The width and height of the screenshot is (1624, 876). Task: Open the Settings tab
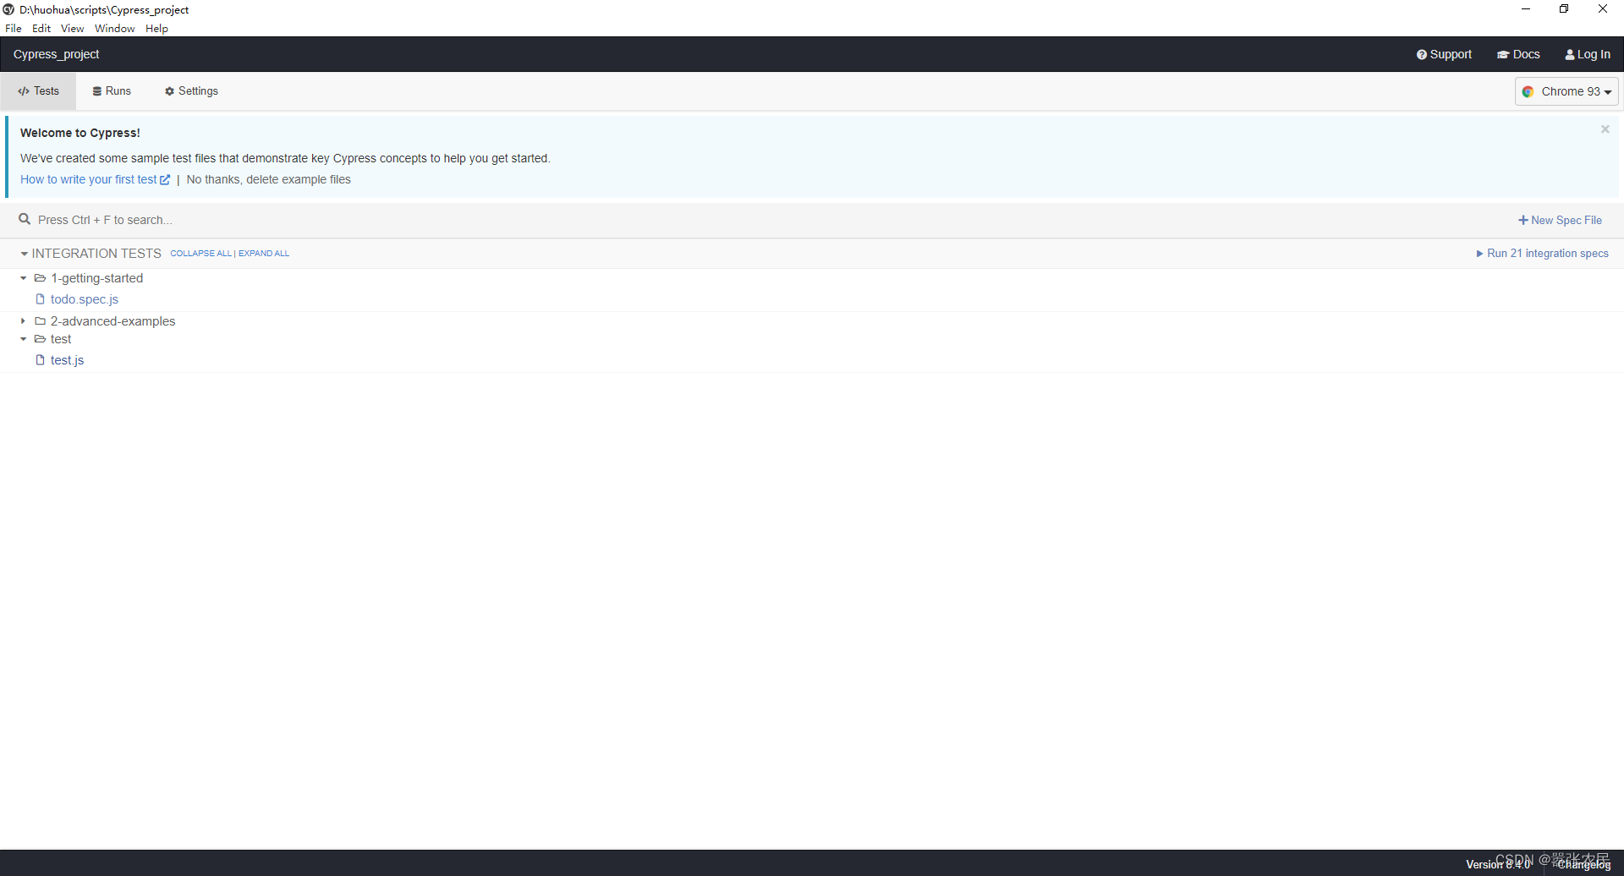(x=191, y=91)
